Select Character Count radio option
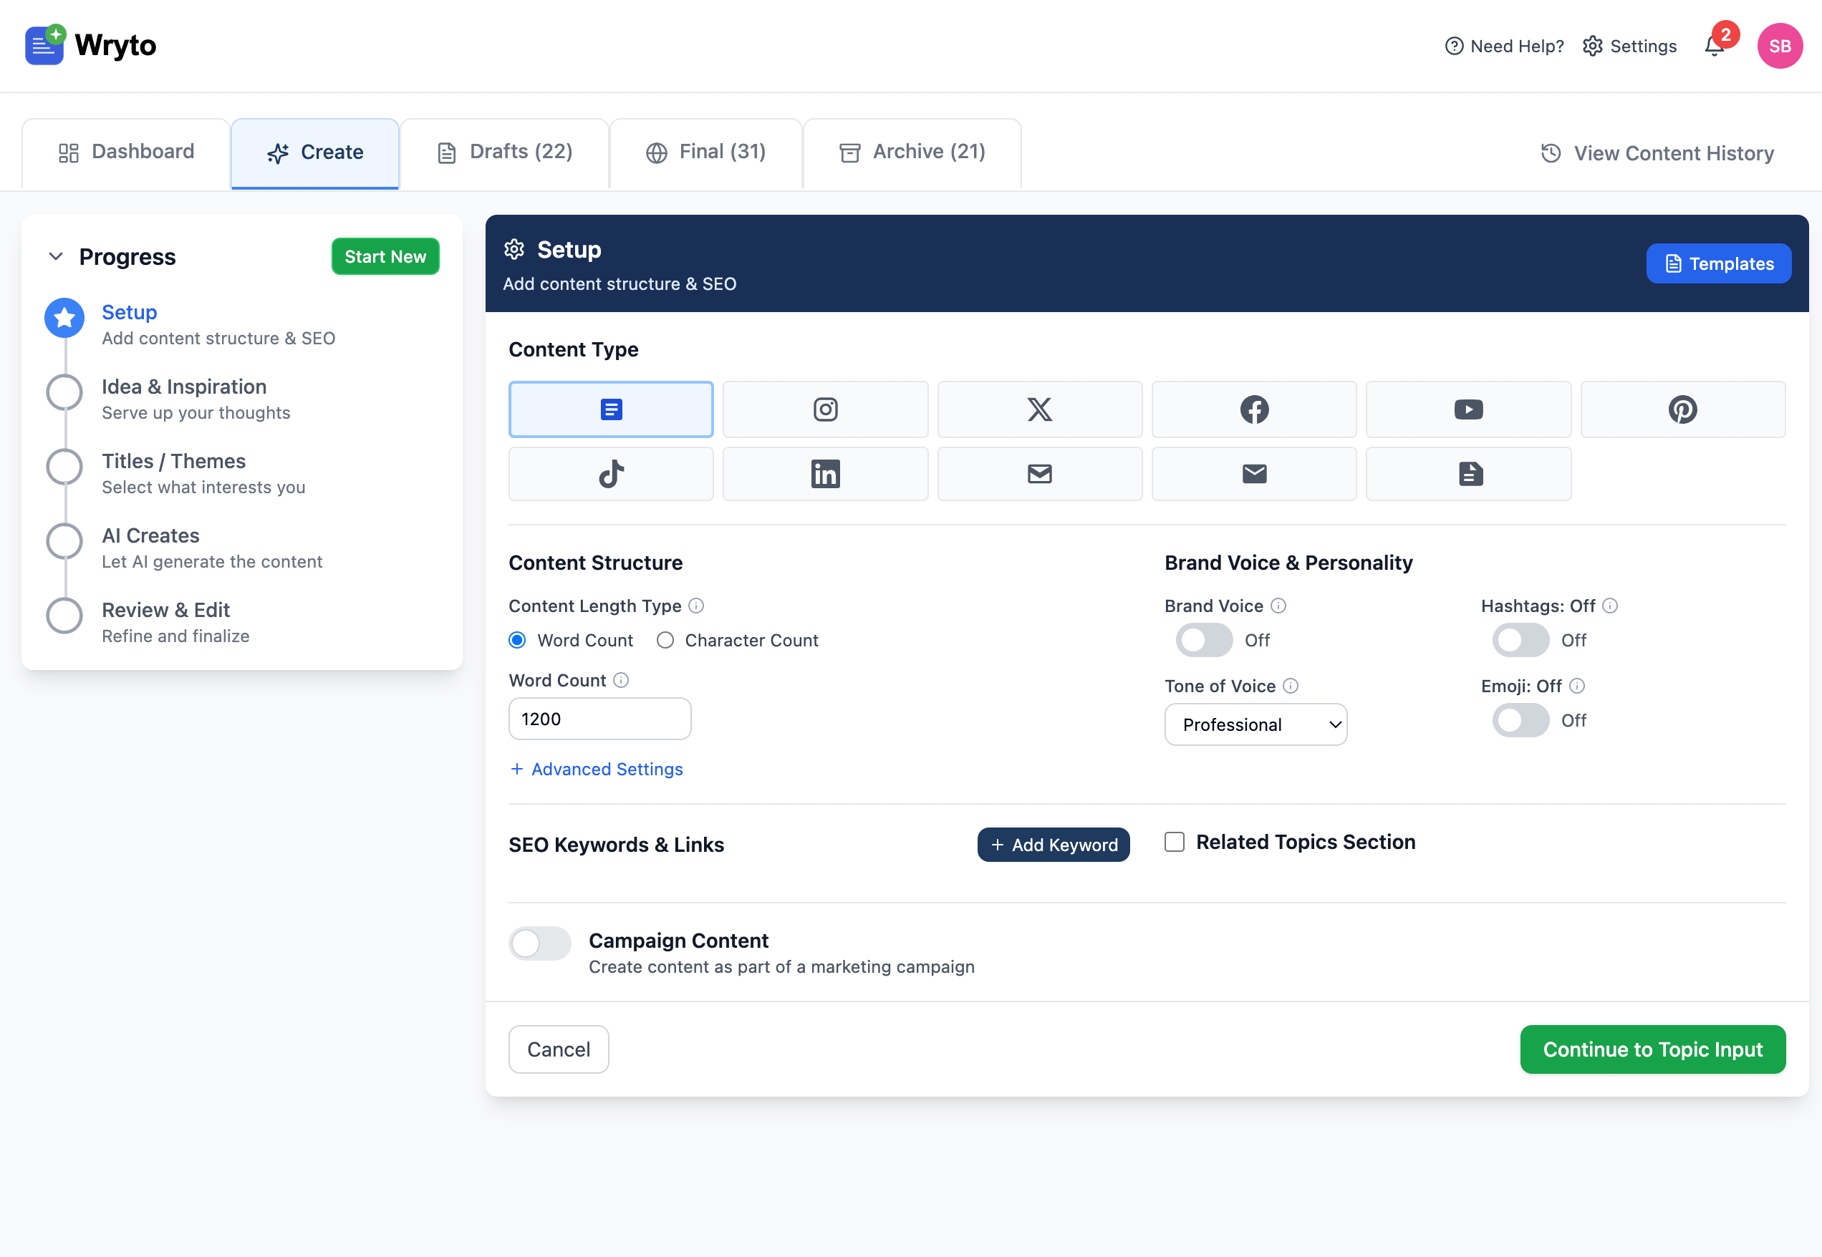 (x=665, y=639)
